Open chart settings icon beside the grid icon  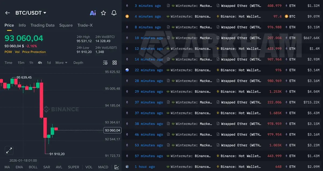pyautogui.click(x=106, y=63)
